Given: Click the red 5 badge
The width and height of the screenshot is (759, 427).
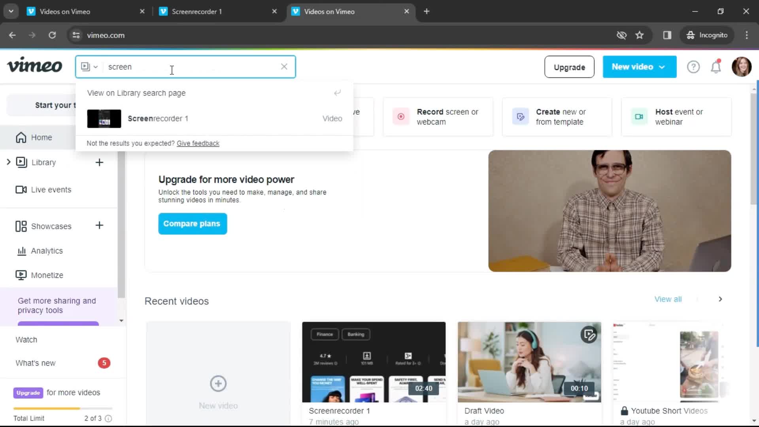Looking at the screenshot, I should (104, 363).
